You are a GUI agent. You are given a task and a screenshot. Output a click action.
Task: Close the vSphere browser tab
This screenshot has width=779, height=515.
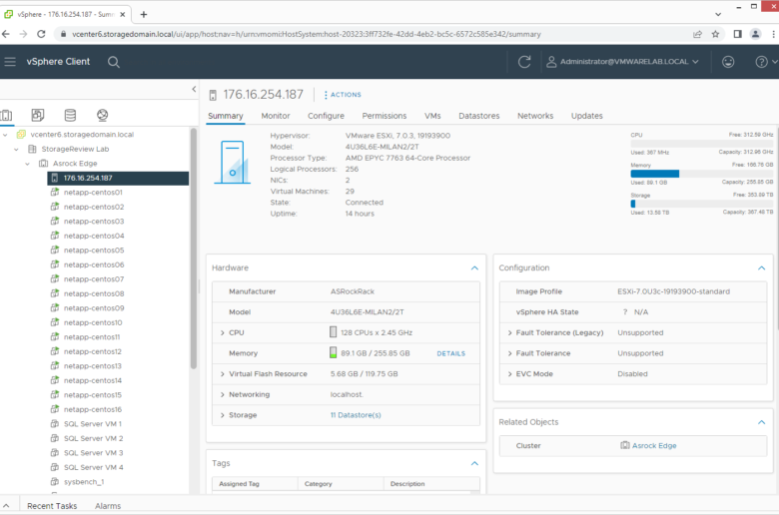pyautogui.click(x=122, y=14)
